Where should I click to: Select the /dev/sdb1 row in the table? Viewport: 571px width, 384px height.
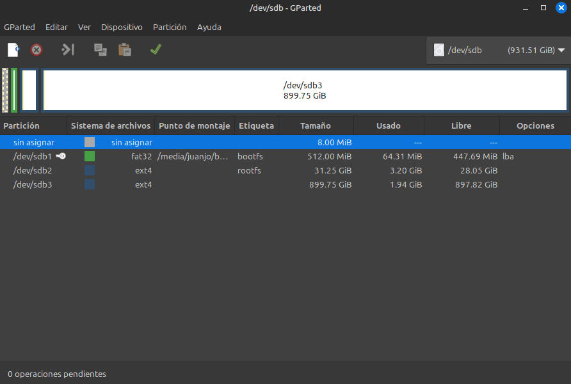coord(285,157)
